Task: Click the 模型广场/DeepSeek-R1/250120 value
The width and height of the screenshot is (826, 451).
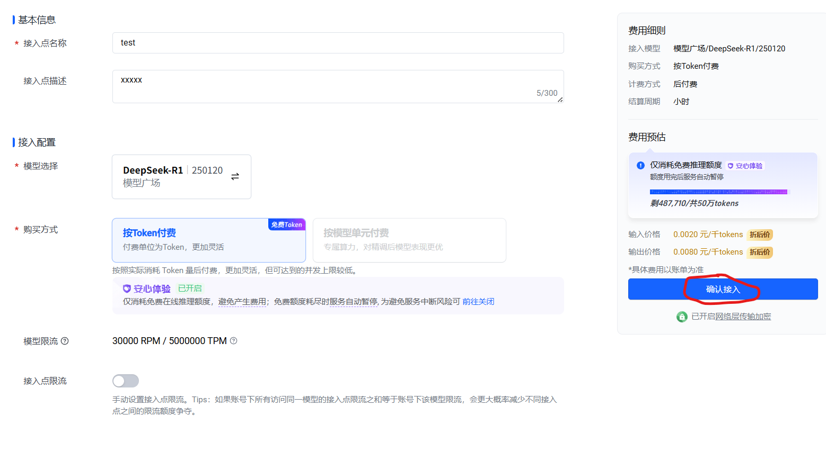Action: coord(729,49)
